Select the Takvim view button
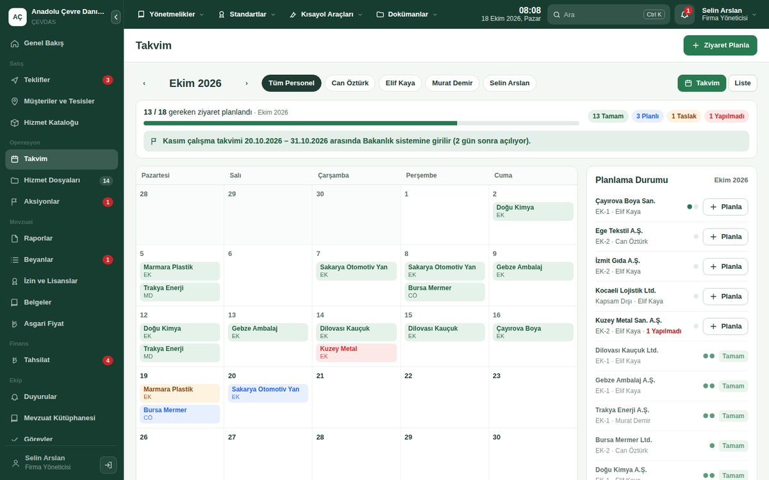769x480 pixels. pos(702,83)
